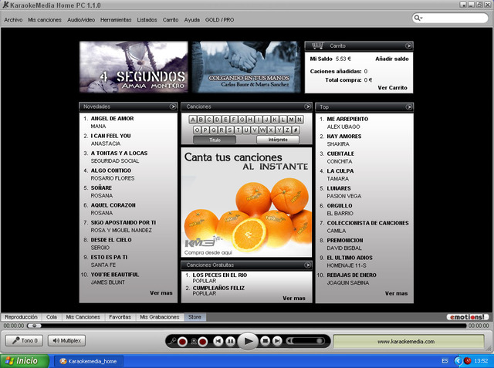
Task: Click the emotions! logo button
Action: click(x=468, y=317)
